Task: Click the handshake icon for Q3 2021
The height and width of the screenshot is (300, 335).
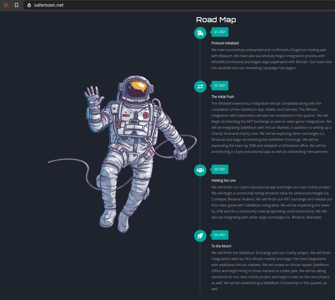Action: pyautogui.click(x=200, y=170)
